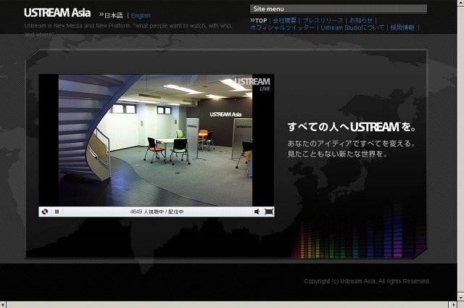464x308 pixels.
Task: Click the すべての人へUSTREAMを headline
Action: click(352, 127)
